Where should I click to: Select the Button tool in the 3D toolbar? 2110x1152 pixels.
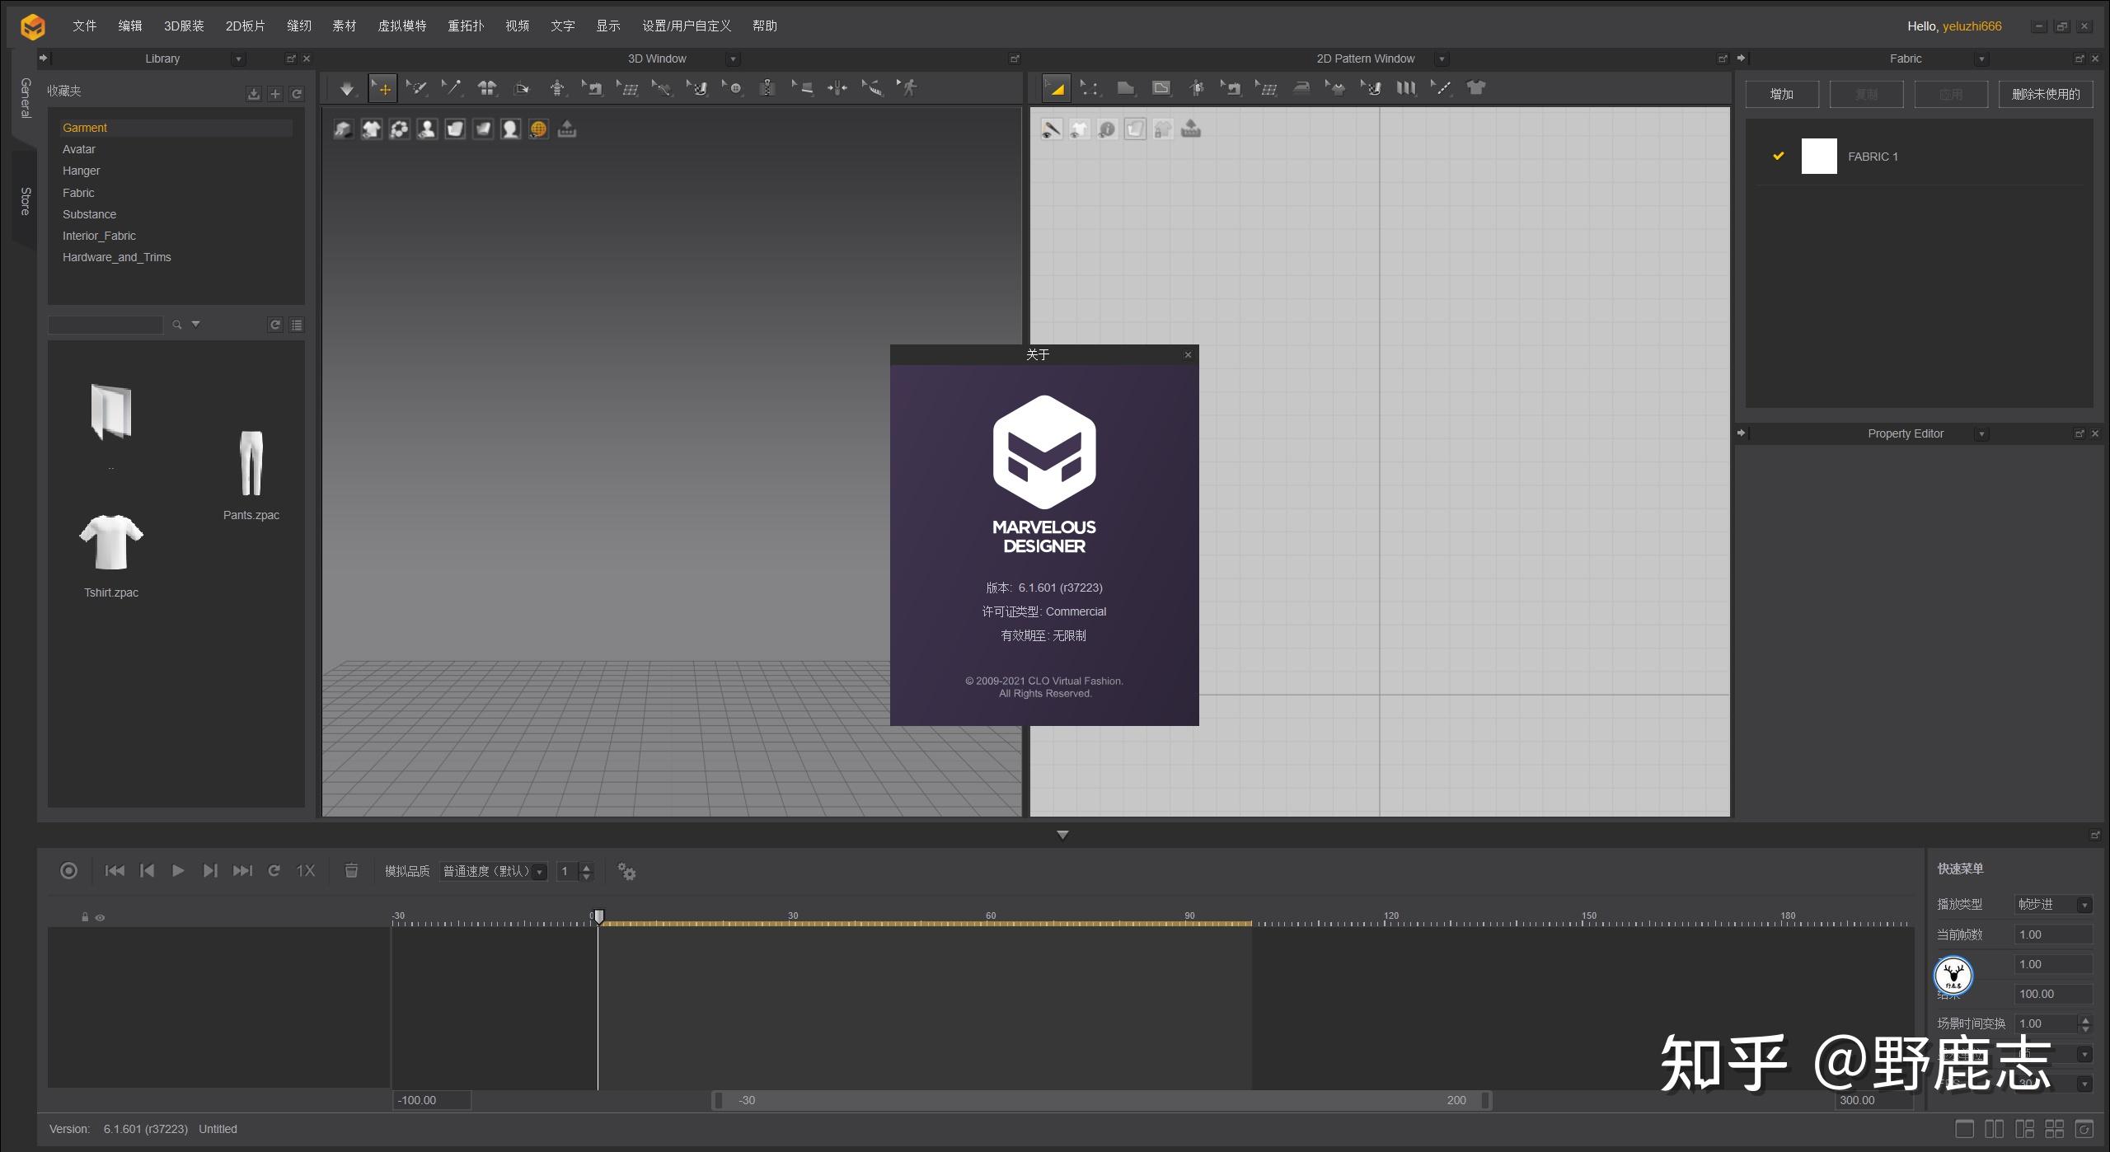(734, 88)
